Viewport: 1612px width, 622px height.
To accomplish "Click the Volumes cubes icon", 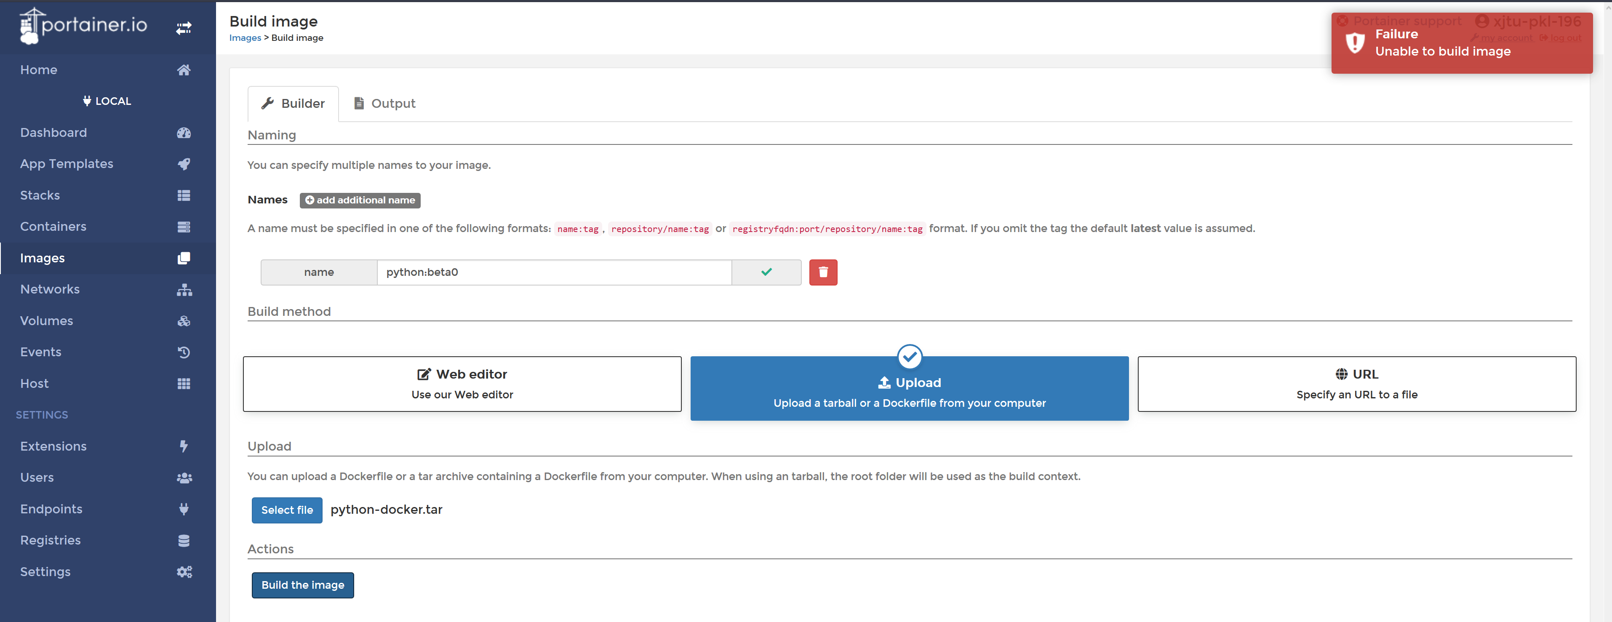I will coord(183,321).
